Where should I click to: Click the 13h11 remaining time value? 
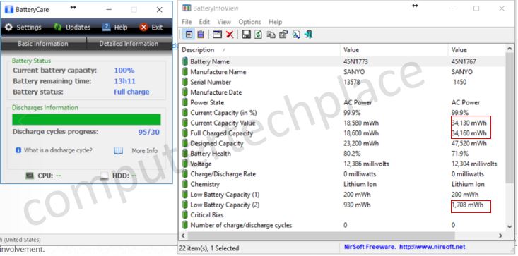coord(125,81)
